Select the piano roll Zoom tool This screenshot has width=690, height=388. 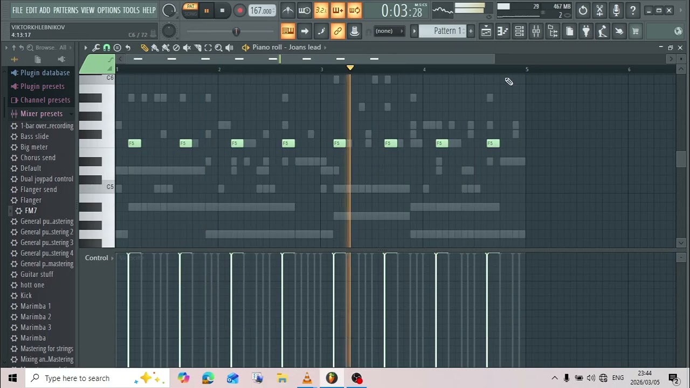(x=218, y=47)
